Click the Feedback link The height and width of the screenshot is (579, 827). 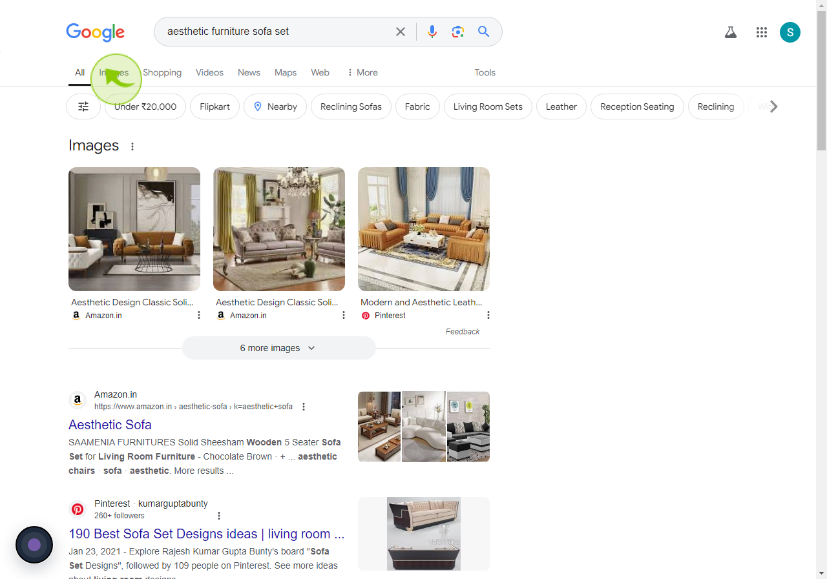coord(463,332)
